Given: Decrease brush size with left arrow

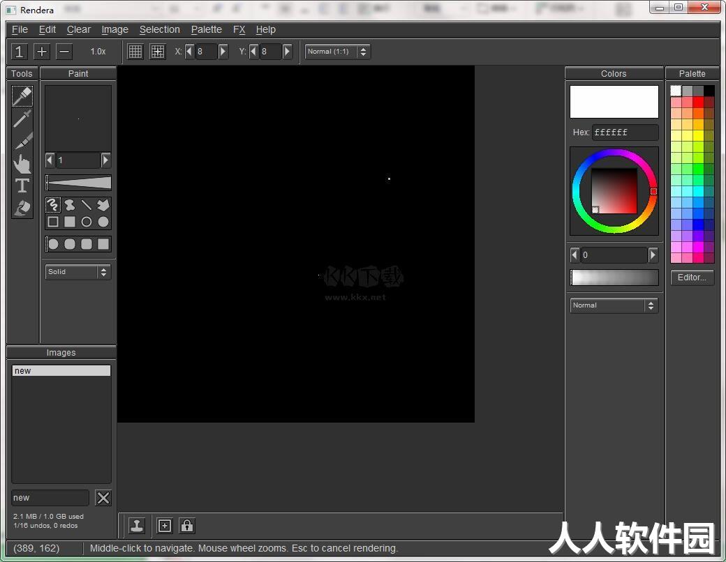Looking at the screenshot, I should 50,160.
